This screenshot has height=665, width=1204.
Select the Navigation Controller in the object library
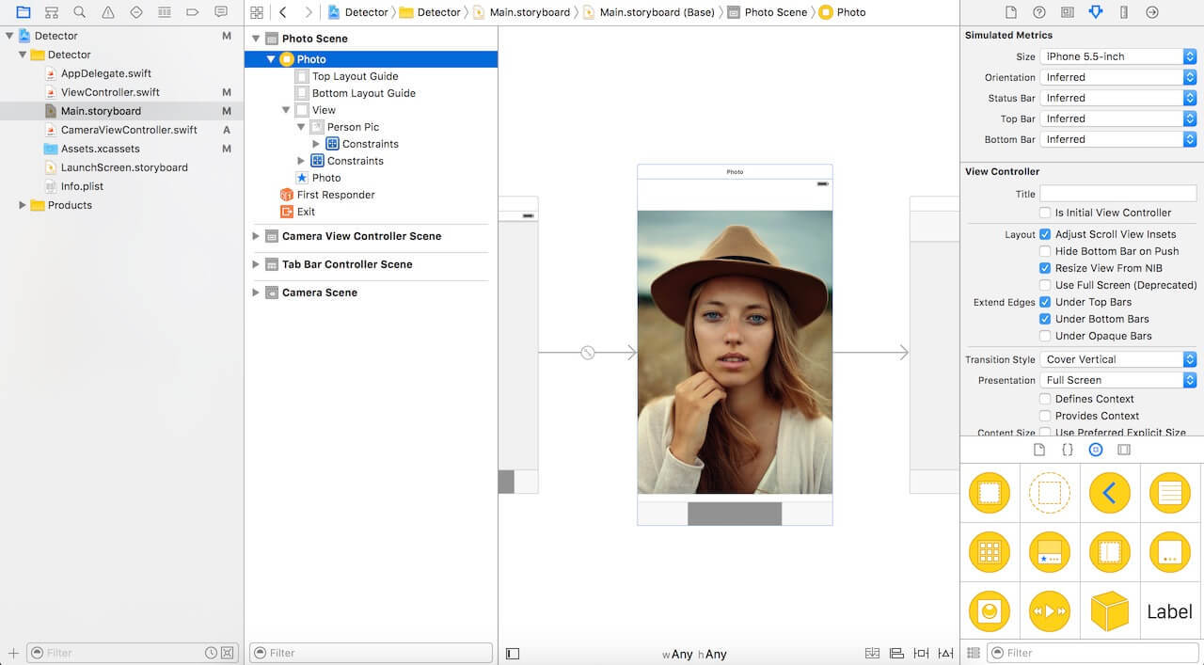(1110, 492)
